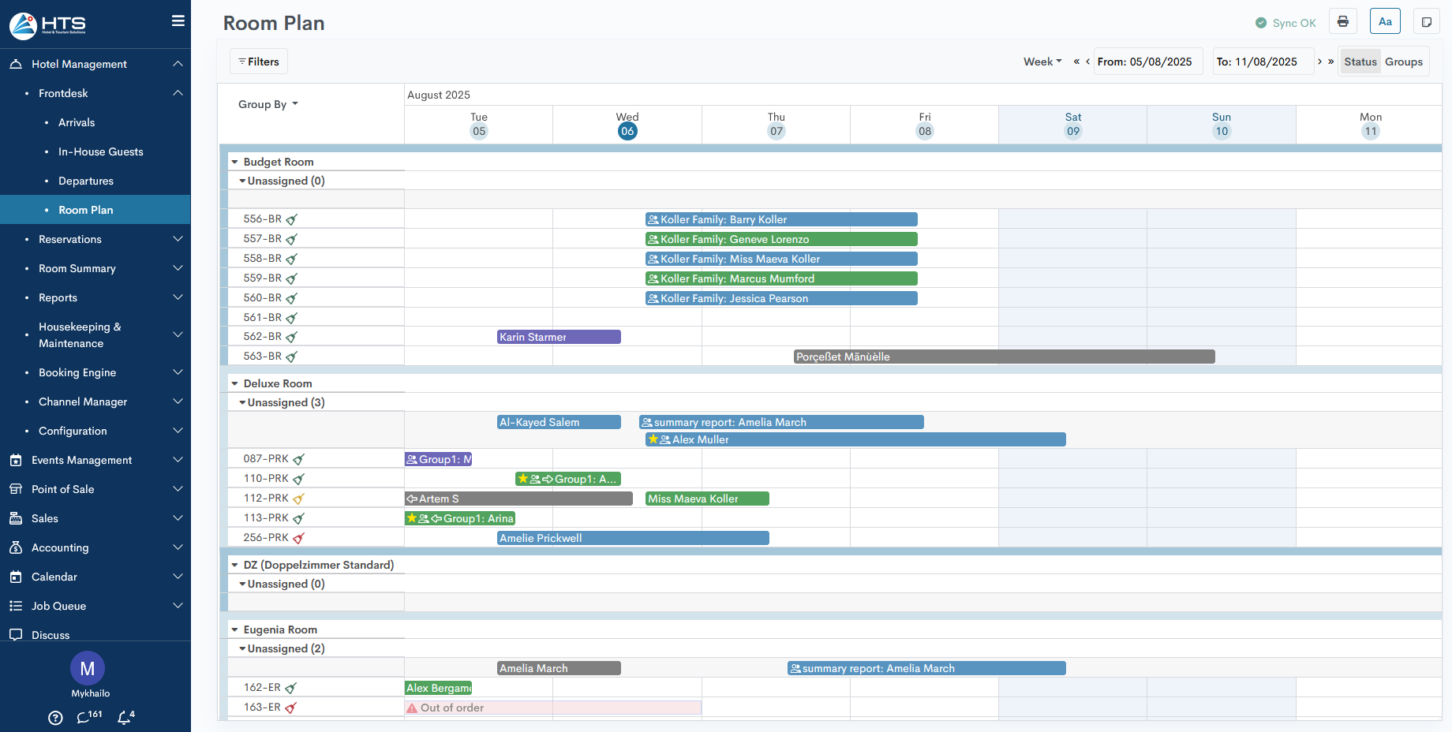The image size is (1452, 732).
Task: Open the Week range dropdown
Action: (1042, 62)
